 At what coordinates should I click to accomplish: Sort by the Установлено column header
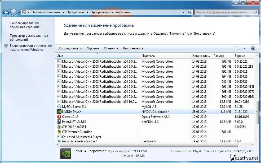pos(201,55)
